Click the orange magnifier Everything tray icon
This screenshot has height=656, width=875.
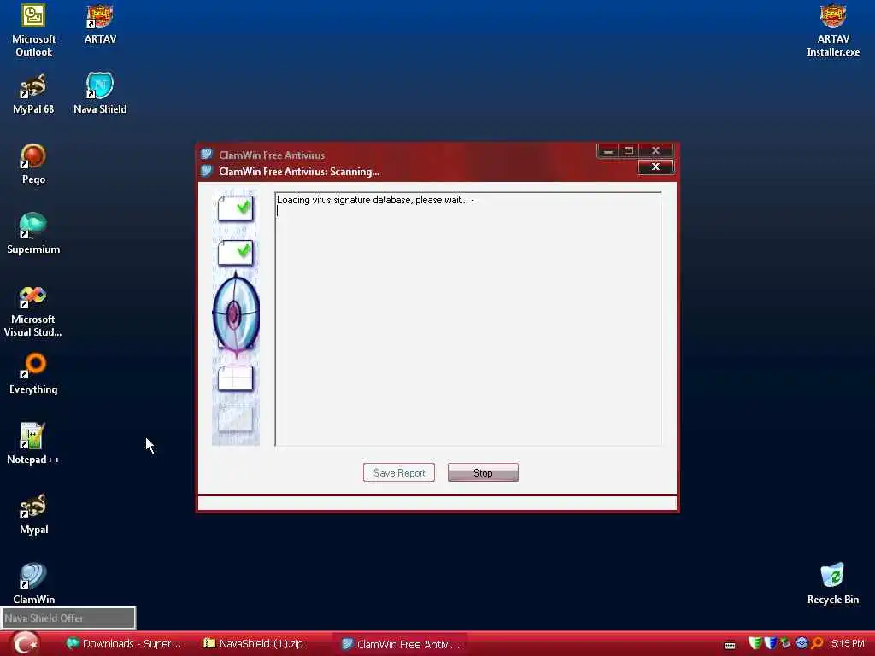click(x=818, y=643)
